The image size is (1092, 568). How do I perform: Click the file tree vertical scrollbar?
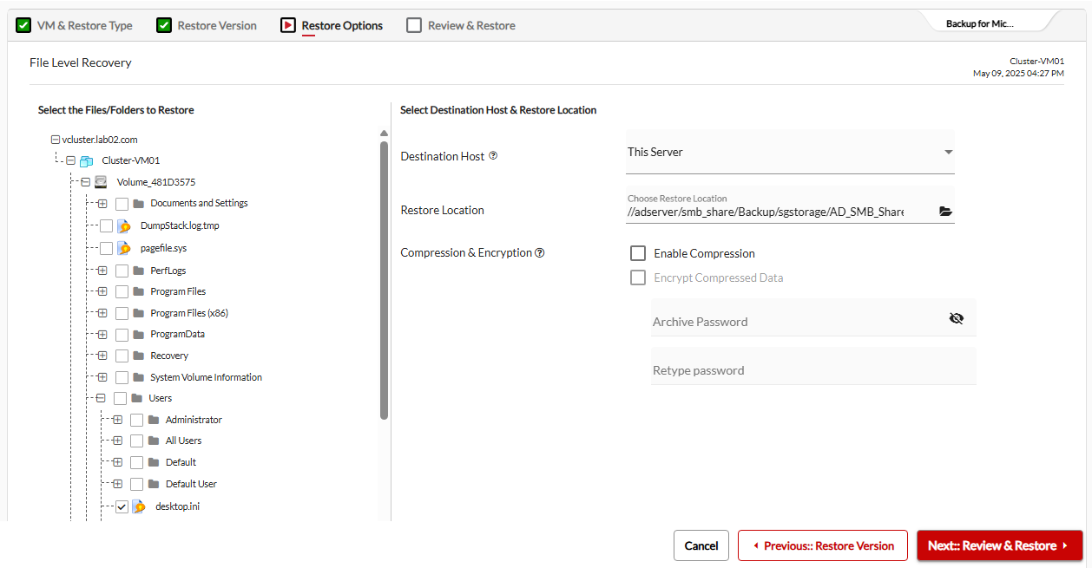[384, 277]
